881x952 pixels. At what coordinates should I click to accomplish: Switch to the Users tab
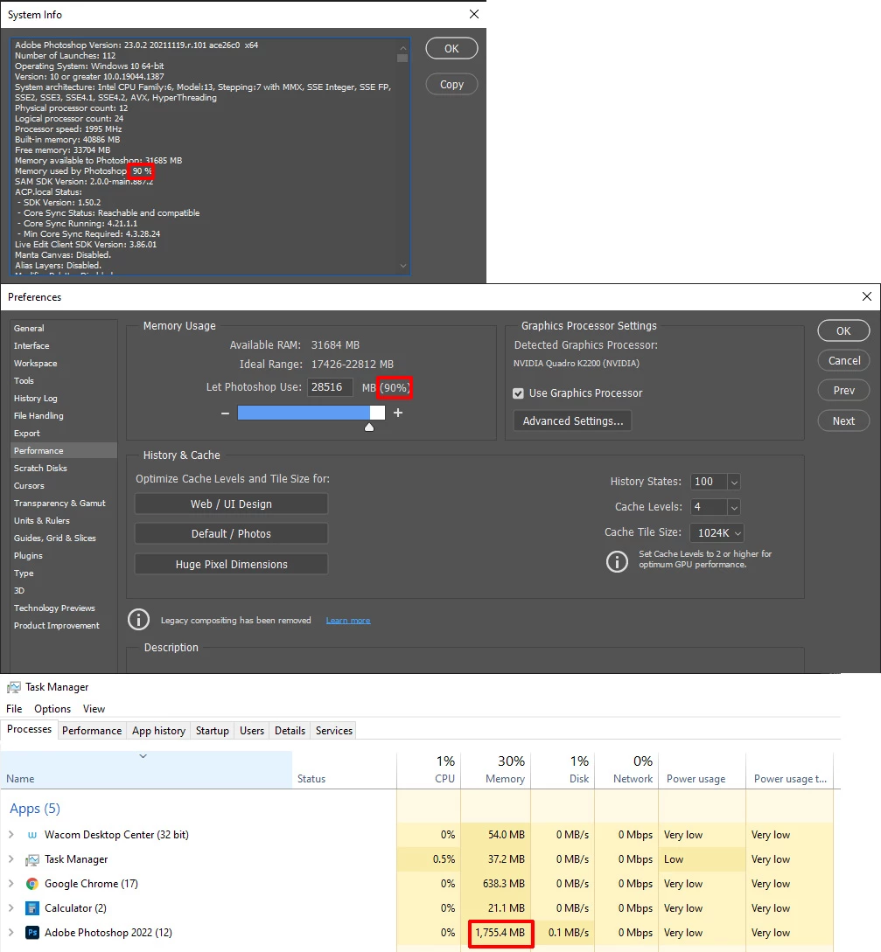tap(252, 731)
